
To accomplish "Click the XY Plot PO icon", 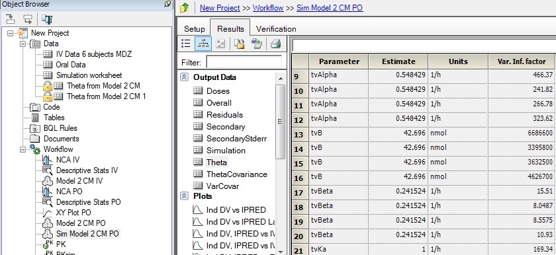I will click(x=48, y=213).
